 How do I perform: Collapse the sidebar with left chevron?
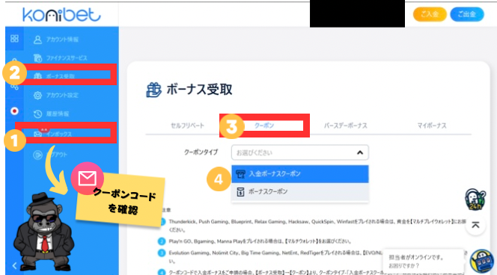tap(14, 266)
